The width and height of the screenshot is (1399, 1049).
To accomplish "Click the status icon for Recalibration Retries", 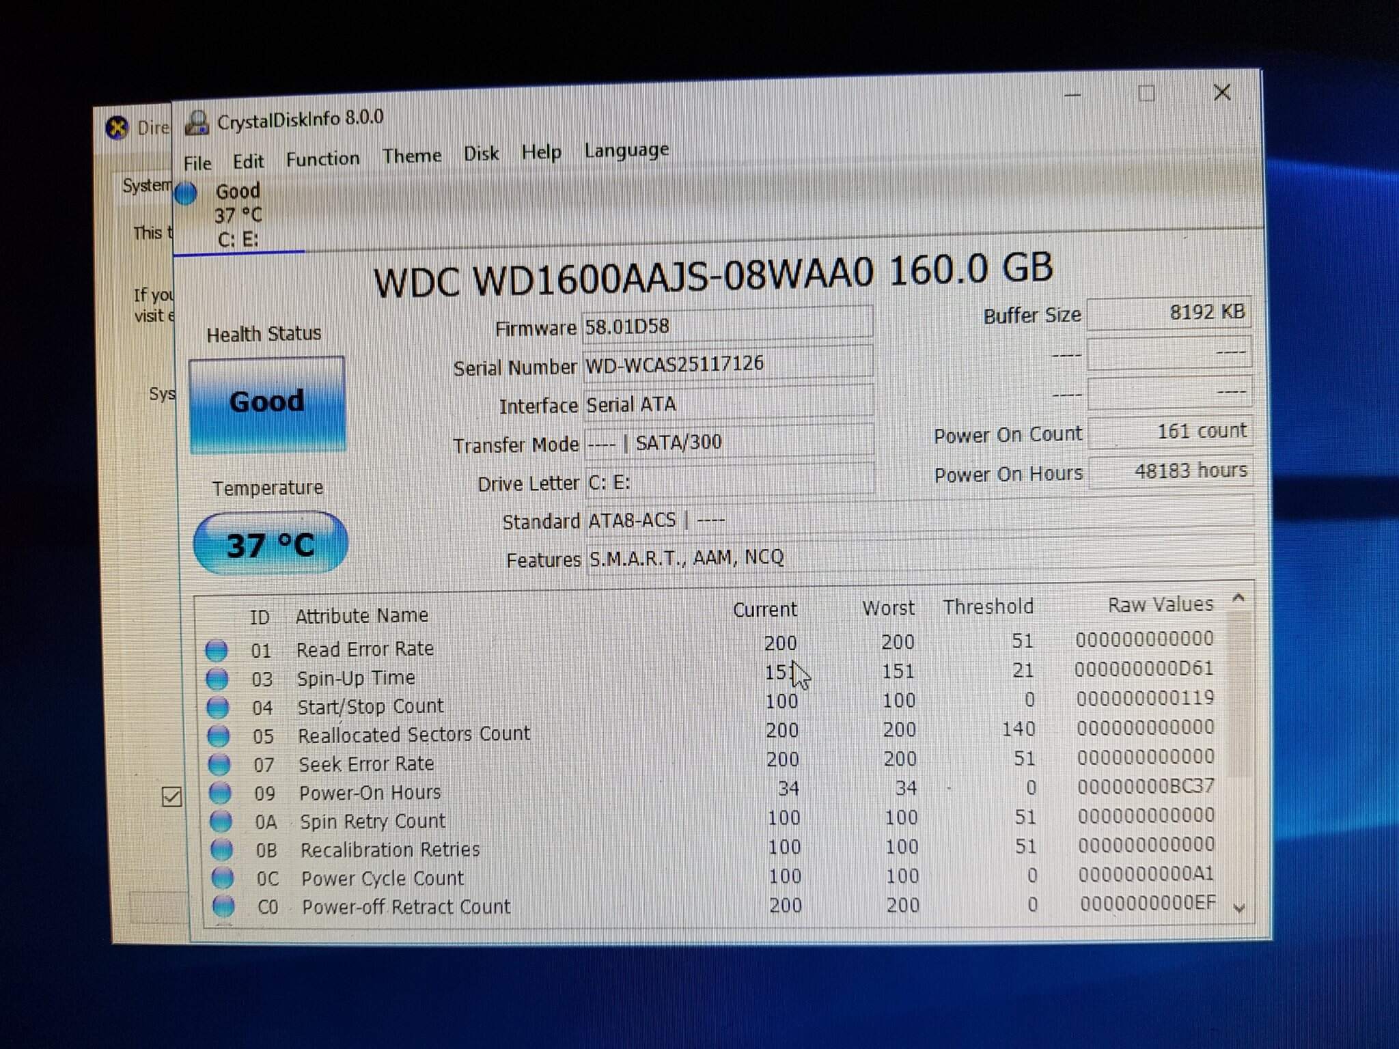I will pyautogui.click(x=221, y=850).
